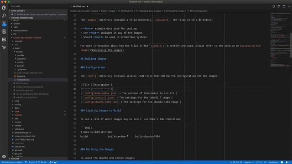Select the README.md editor tab
This screenshot has height=164, width=292.
point(79,6)
